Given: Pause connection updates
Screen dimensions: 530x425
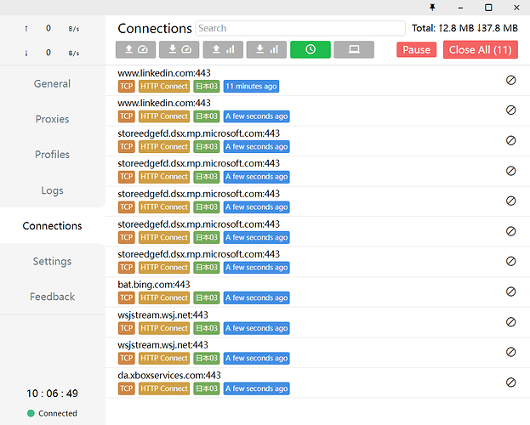Looking at the screenshot, I should click(416, 50).
